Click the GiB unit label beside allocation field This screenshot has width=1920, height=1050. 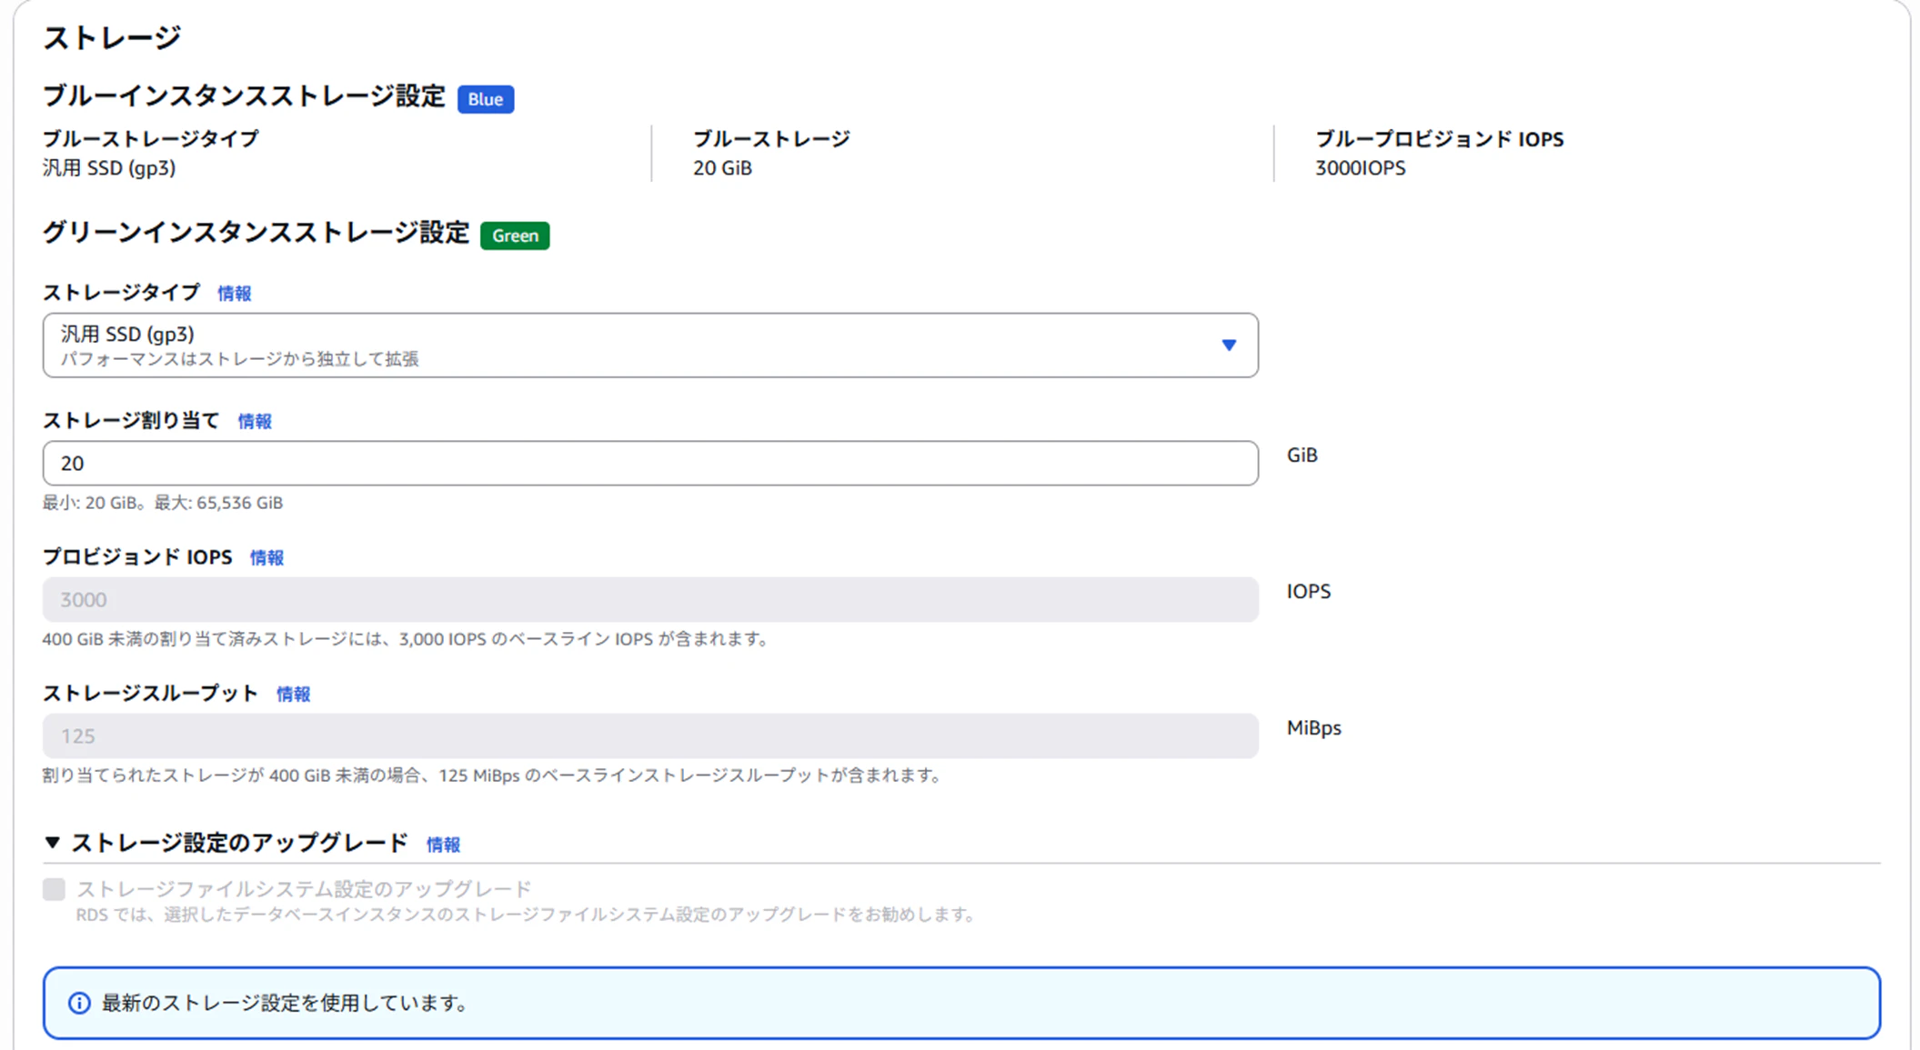point(1302,455)
